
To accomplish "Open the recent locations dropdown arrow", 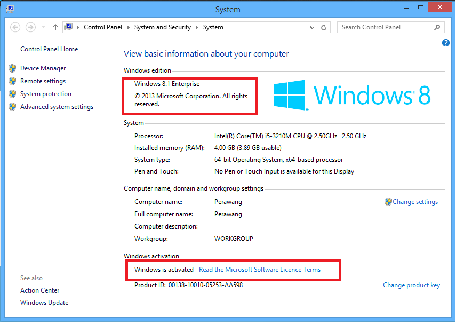I will [43, 27].
